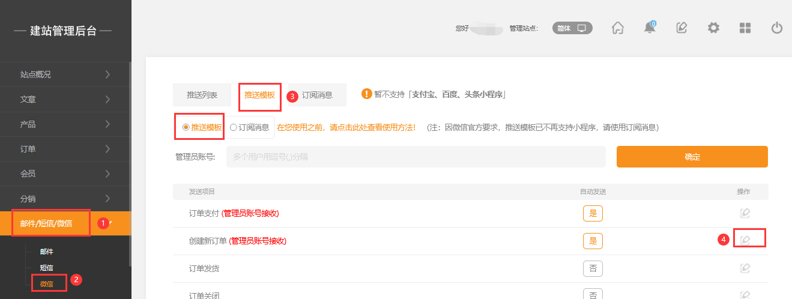Switch to the 订阅消息 tab
This screenshot has width=792, height=299.
[316, 95]
